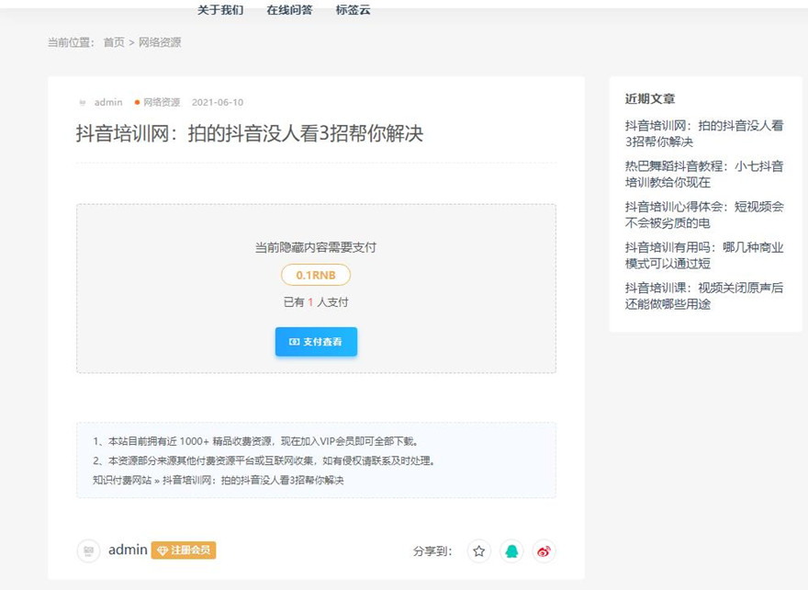808x590 pixels.
Task: Click the copyright notice line 本资源部分来源
Action: click(x=264, y=460)
